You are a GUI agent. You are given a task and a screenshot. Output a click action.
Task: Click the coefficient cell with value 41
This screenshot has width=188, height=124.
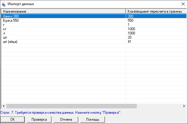(x=130, y=42)
